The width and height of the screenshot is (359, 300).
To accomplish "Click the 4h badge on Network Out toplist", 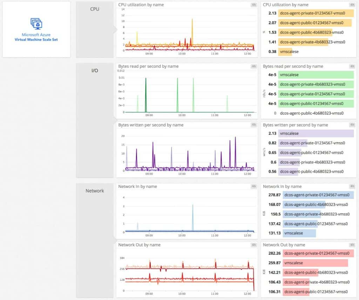I will 352,245.
